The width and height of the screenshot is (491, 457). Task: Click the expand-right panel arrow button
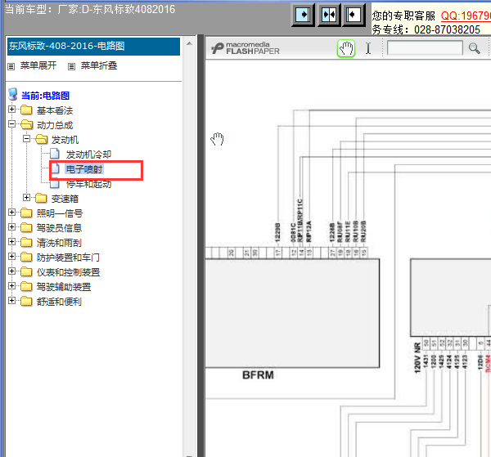(303, 15)
